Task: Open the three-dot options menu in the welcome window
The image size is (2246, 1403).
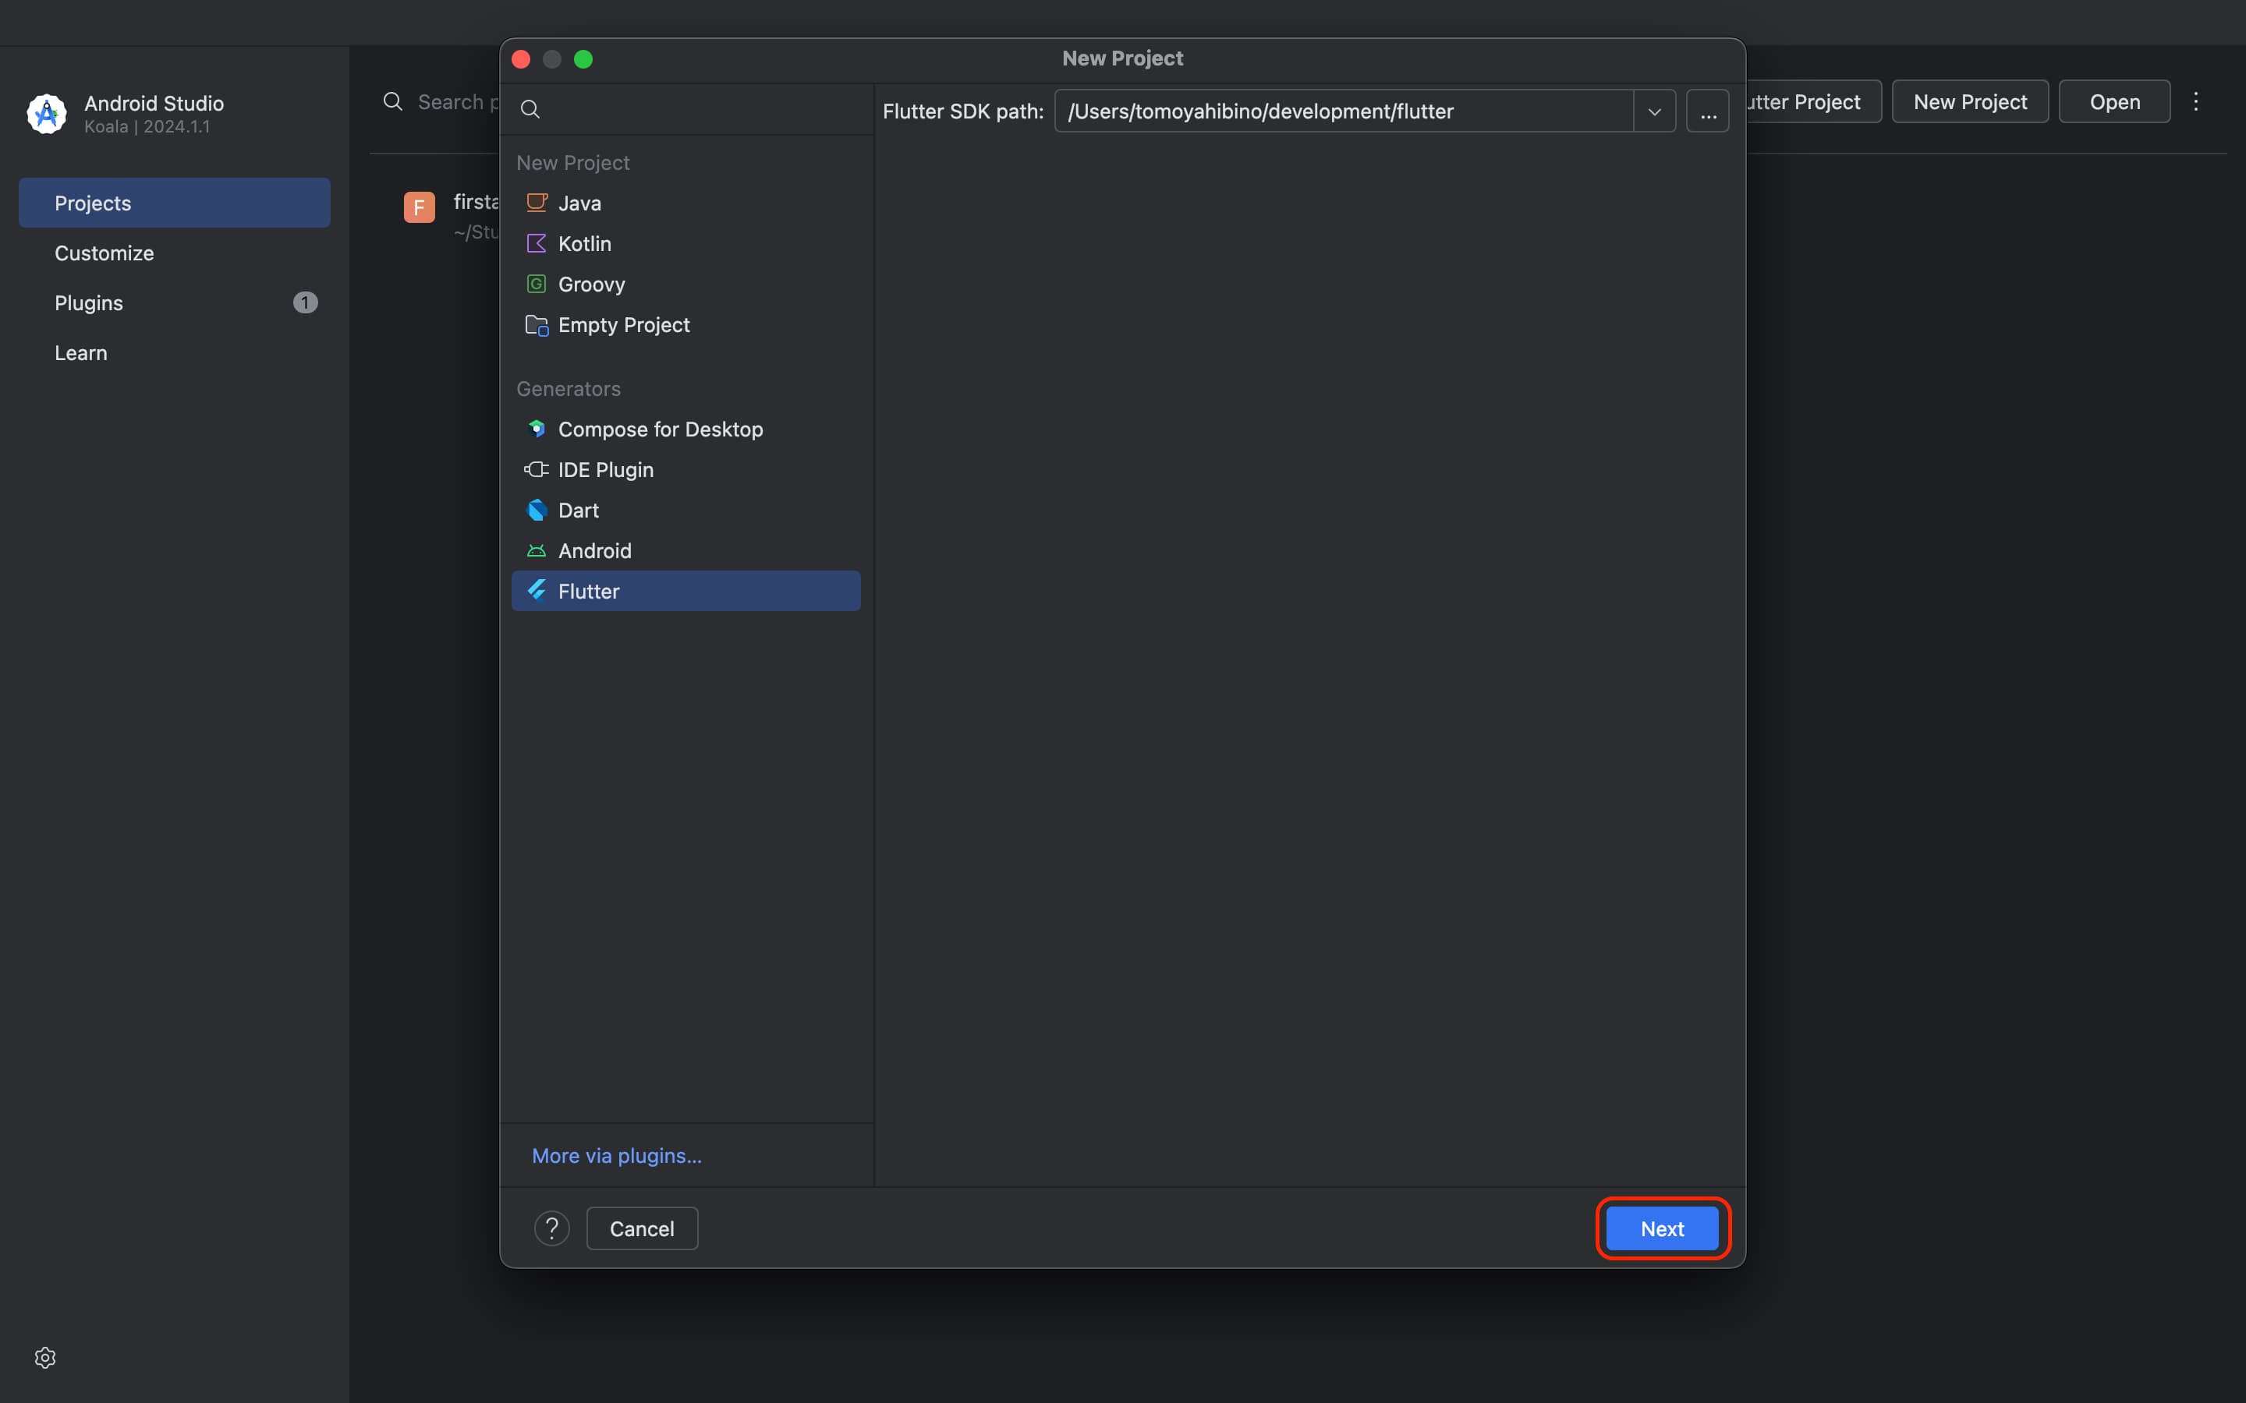Action: [2196, 101]
